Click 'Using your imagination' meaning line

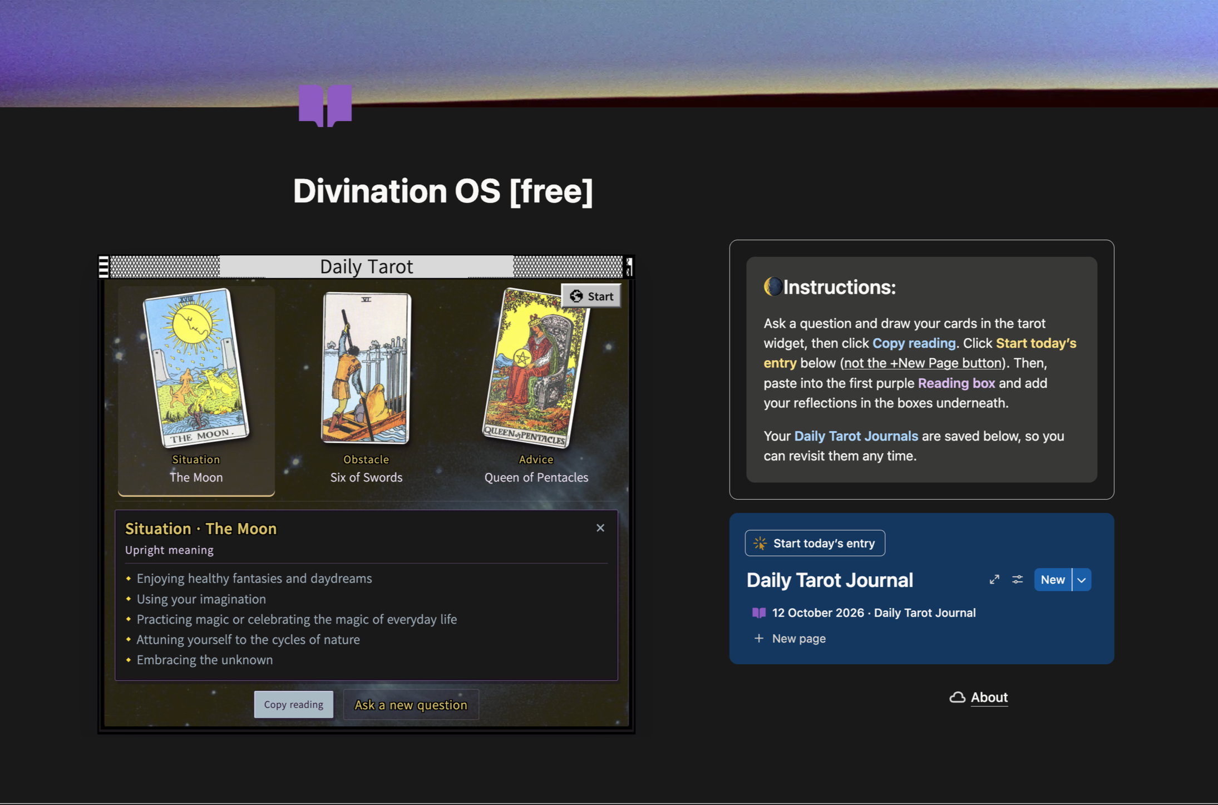point(201,599)
